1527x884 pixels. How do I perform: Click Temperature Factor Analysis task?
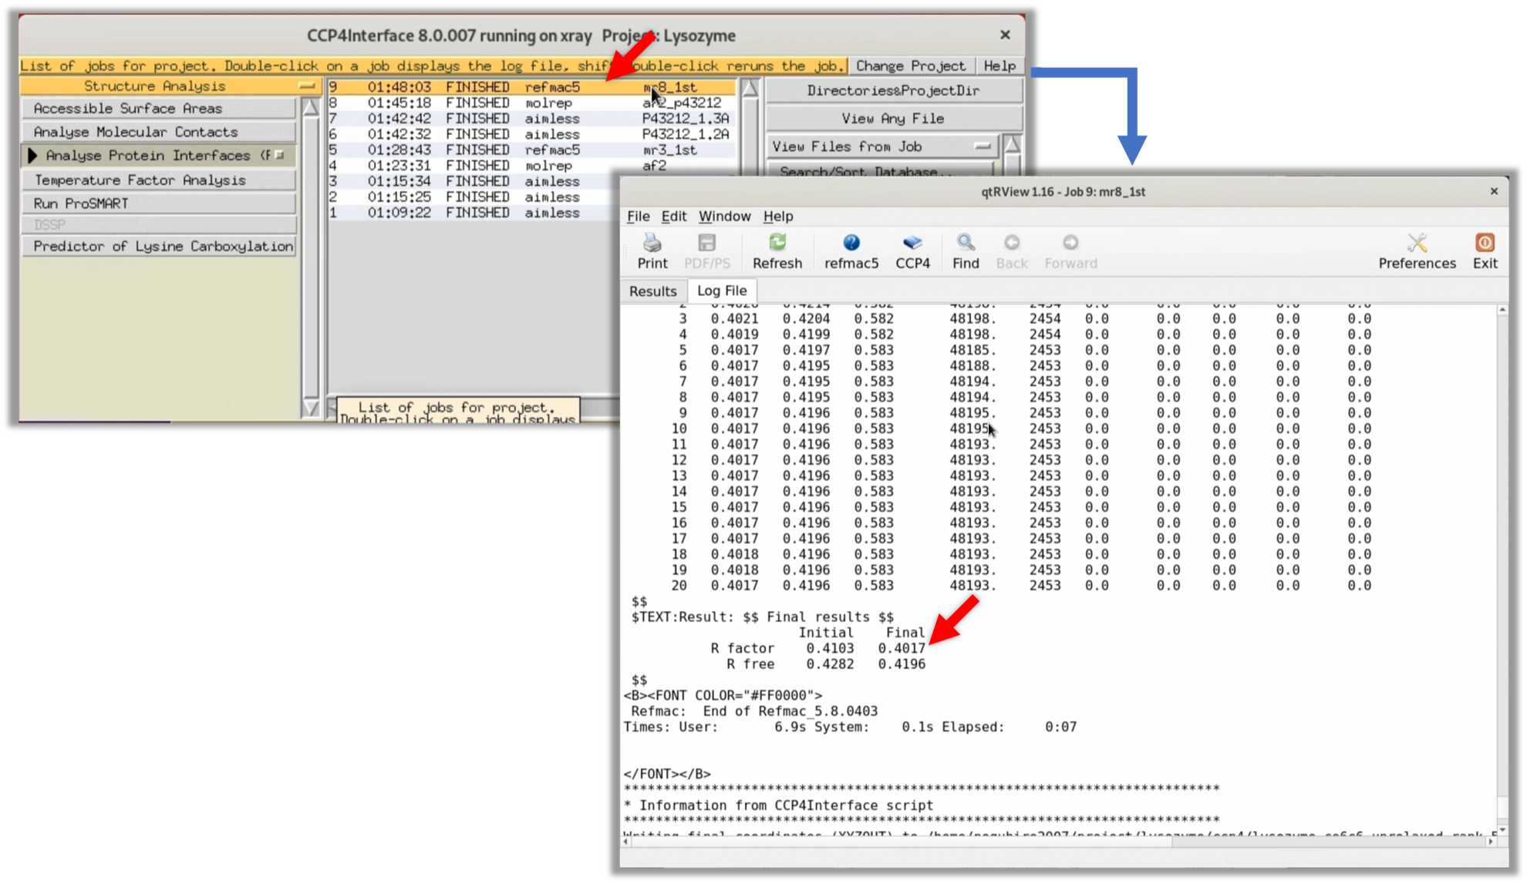[140, 180]
